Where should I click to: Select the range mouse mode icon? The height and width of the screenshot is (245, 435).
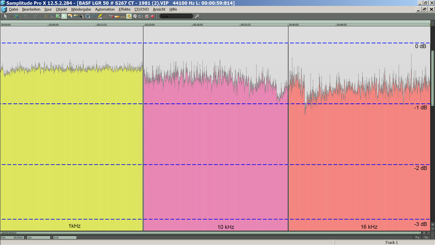pos(70,16)
